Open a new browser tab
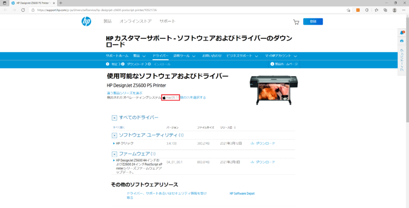The height and width of the screenshot is (208, 409). [x=60, y=3]
